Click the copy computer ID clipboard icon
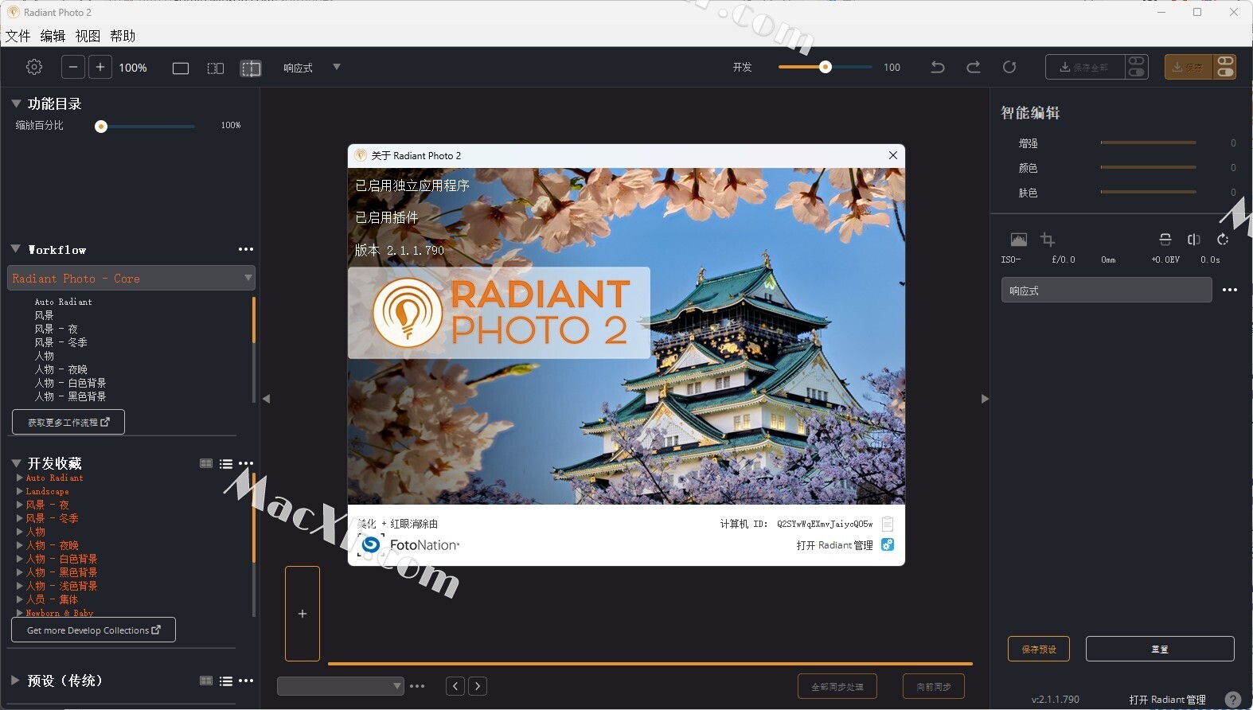 [x=888, y=524]
